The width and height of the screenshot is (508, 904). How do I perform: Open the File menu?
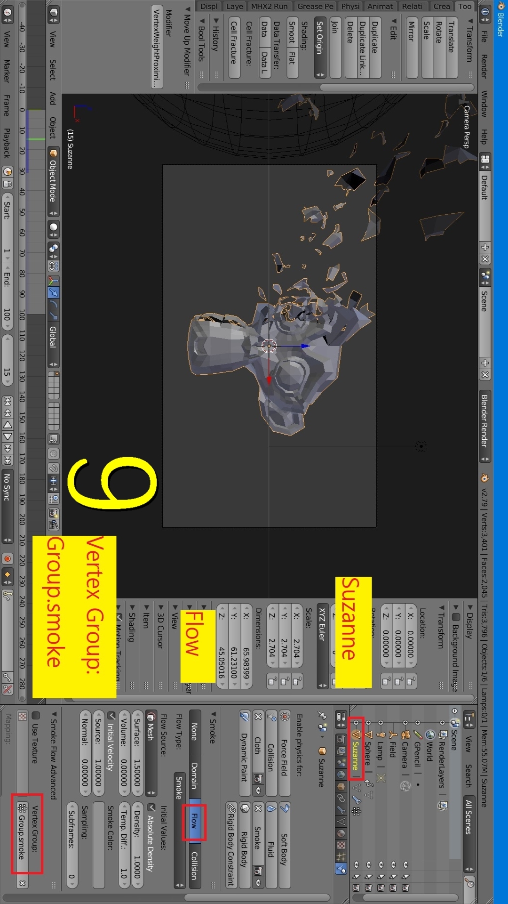[x=484, y=37]
